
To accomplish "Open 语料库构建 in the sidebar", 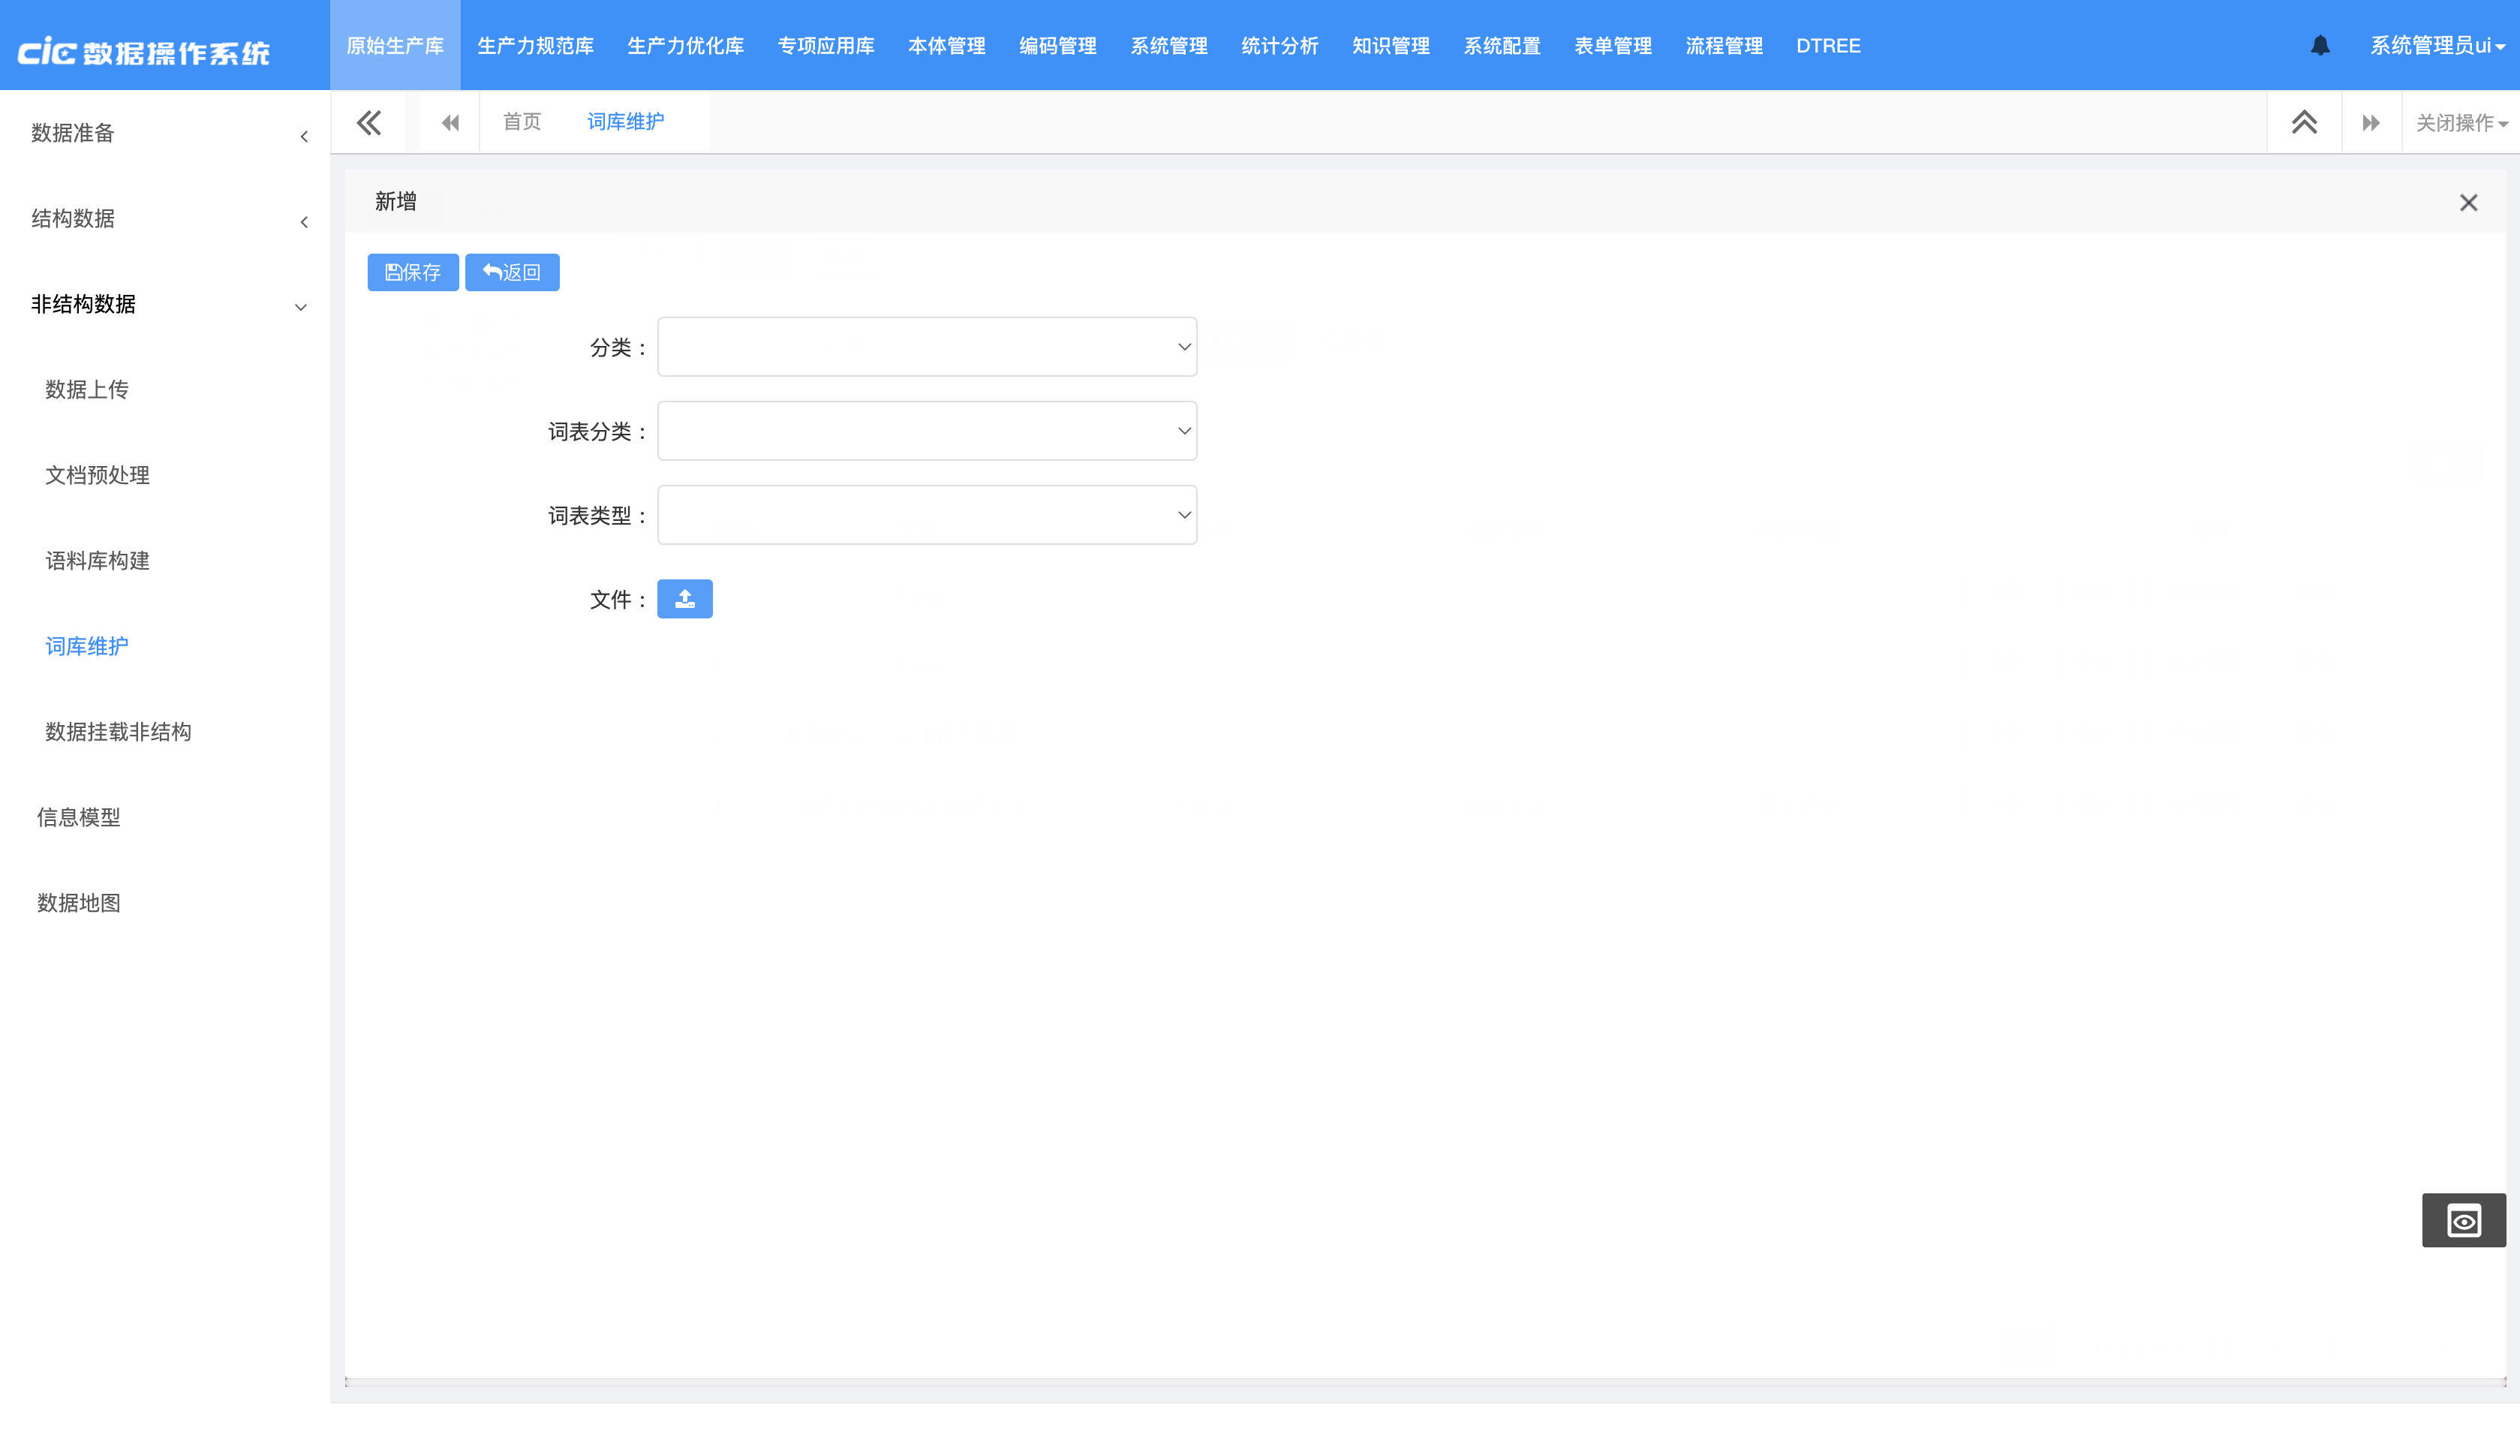I will (x=98, y=561).
